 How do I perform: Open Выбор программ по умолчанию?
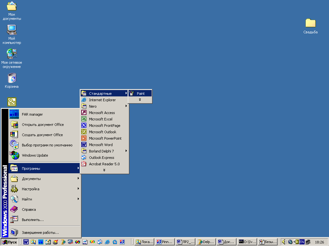click(x=44, y=145)
